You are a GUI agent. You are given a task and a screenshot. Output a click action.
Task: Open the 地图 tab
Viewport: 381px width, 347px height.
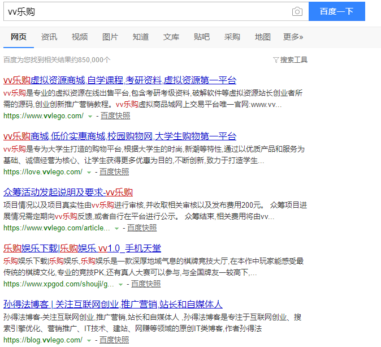pyautogui.click(x=262, y=37)
